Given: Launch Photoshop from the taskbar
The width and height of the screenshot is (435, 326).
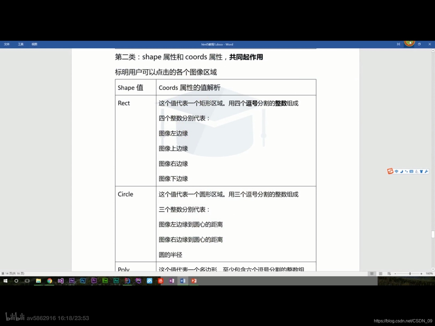Looking at the screenshot, I should (83, 281).
